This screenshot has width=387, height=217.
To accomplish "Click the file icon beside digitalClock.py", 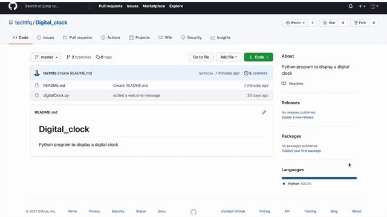I will pos(37,95).
